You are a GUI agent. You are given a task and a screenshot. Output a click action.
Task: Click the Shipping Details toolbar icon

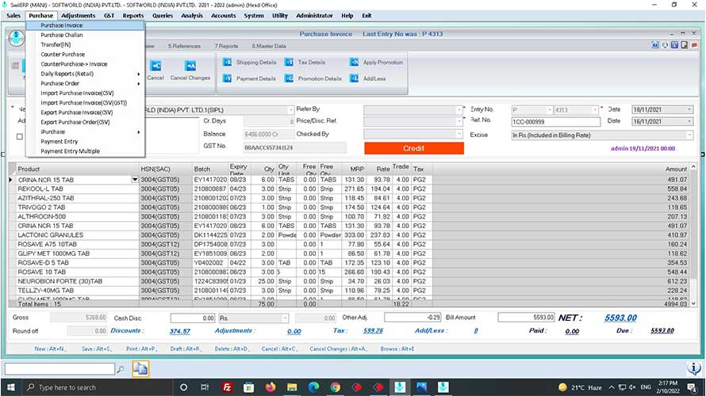[228, 63]
